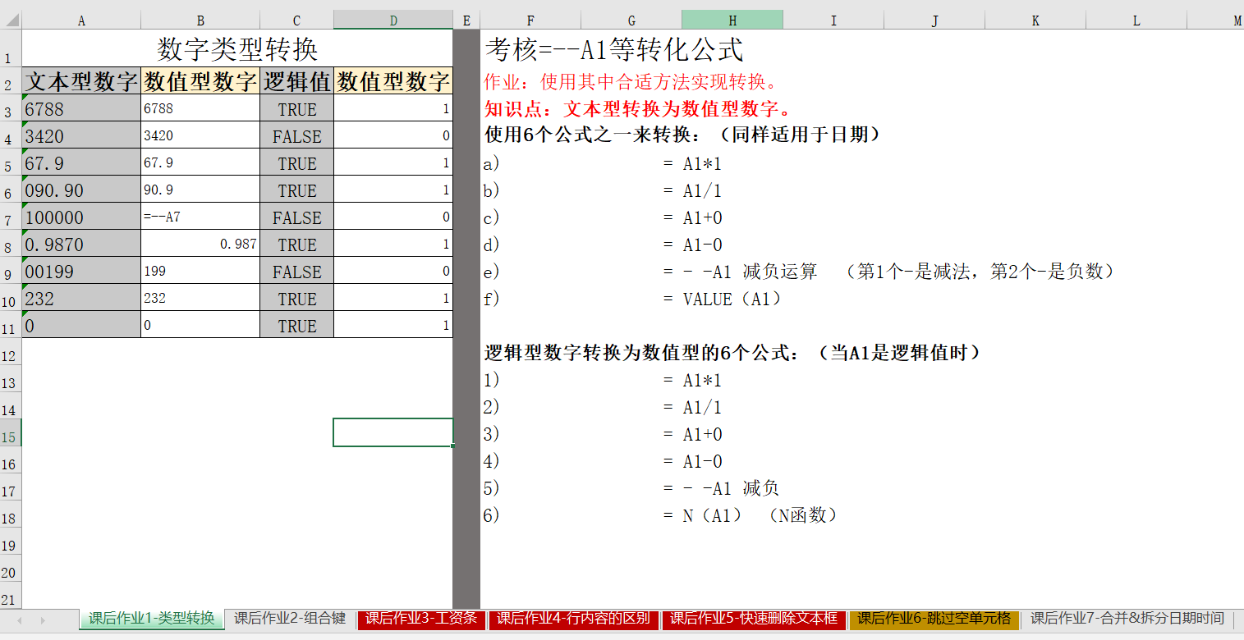Image resolution: width=1244 pixels, height=640 pixels.
Task: Select the cell containing 0.9870
Action: (81, 244)
